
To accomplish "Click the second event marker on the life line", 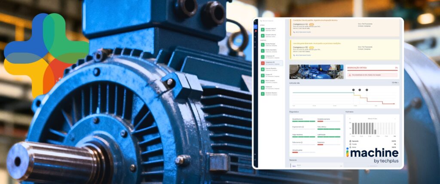I will coord(360,90).
